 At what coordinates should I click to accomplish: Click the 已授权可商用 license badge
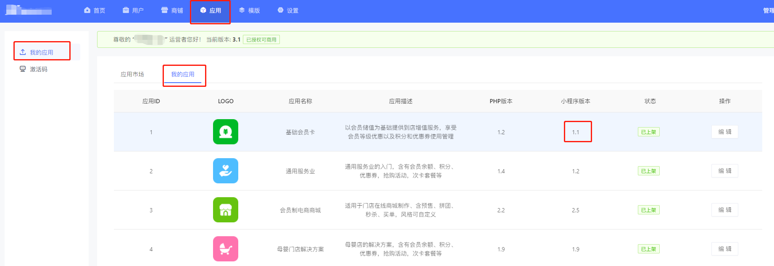(x=261, y=39)
